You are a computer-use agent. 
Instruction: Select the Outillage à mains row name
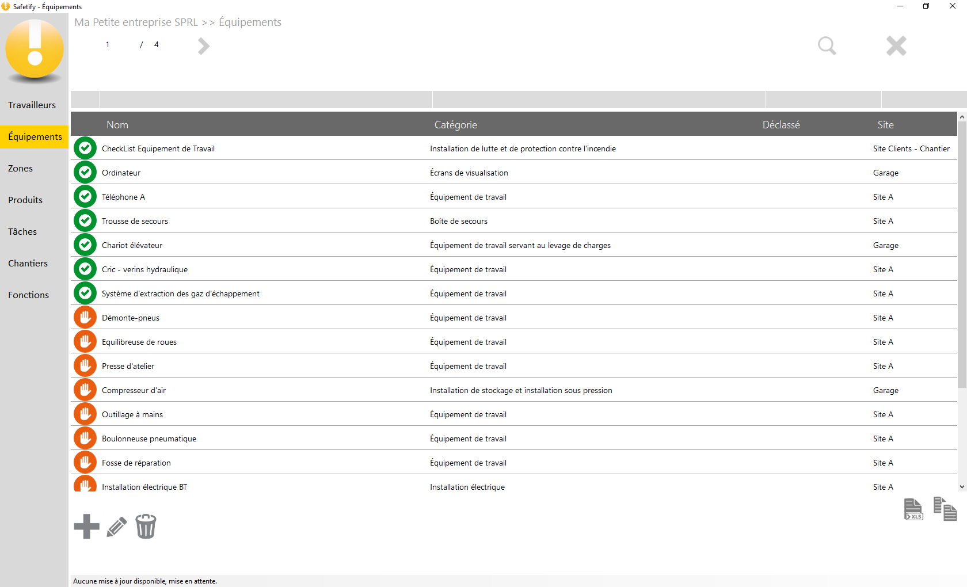pos(132,415)
